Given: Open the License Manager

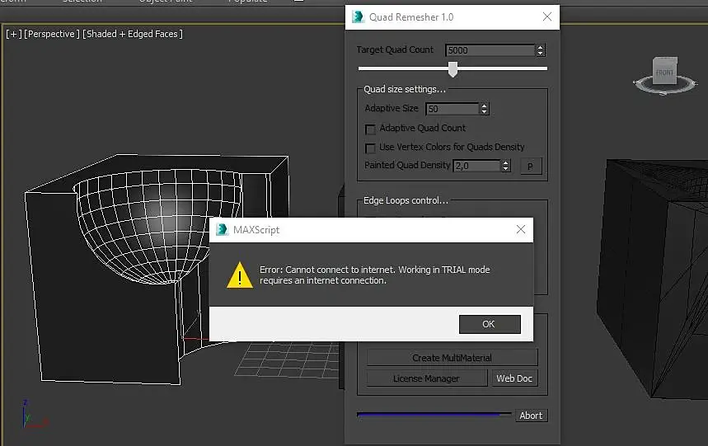Looking at the screenshot, I should tap(426, 378).
